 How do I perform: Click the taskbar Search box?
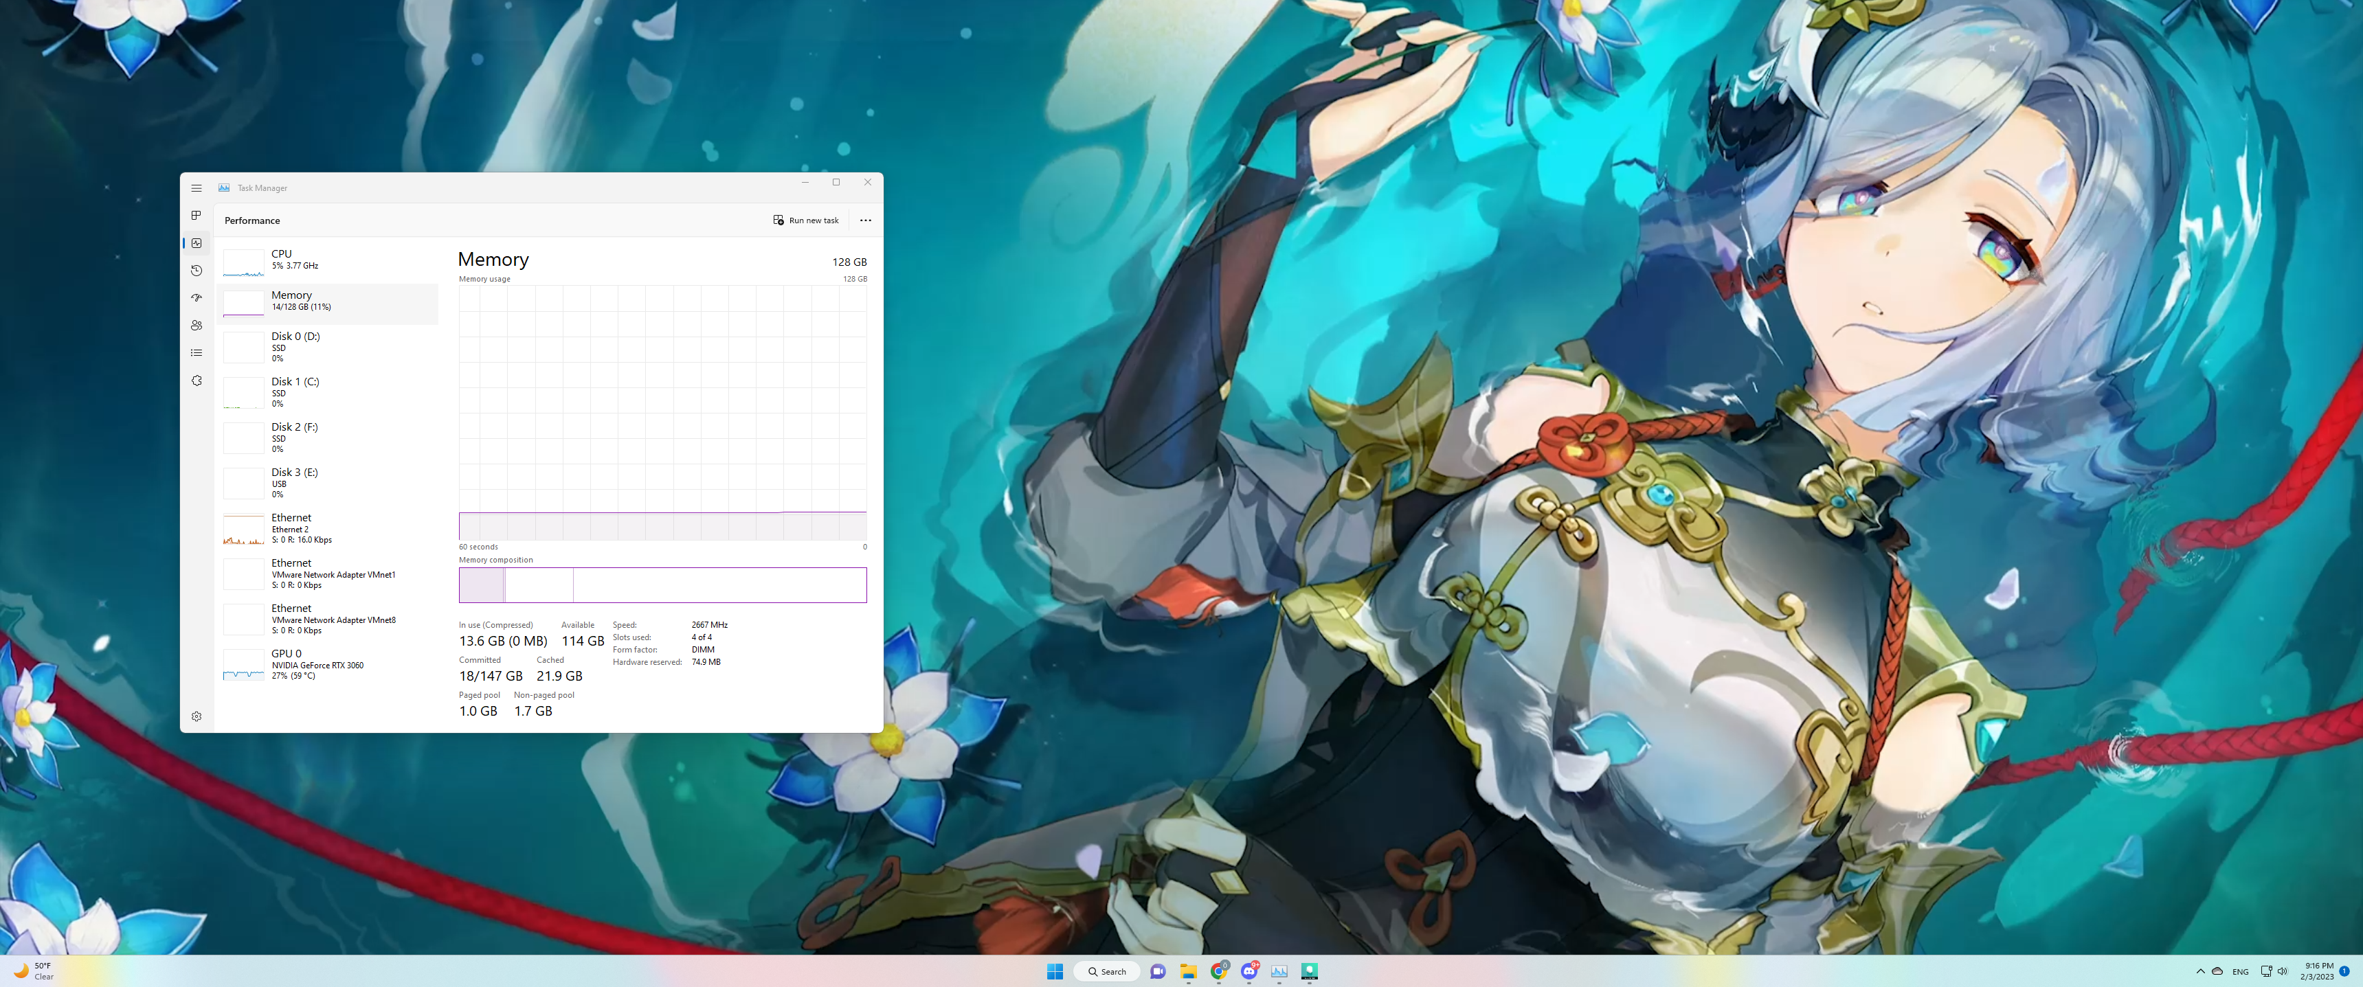point(1106,971)
